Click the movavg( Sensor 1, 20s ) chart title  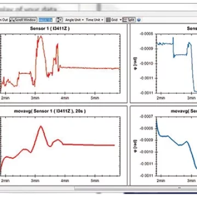50,111
